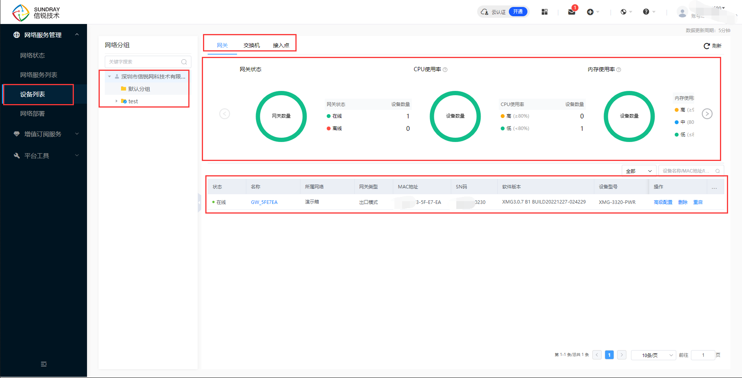Open the 10条/页 page size dropdown
The width and height of the screenshot is (742, 378).
pyautogui.click(x=653, y=355)
